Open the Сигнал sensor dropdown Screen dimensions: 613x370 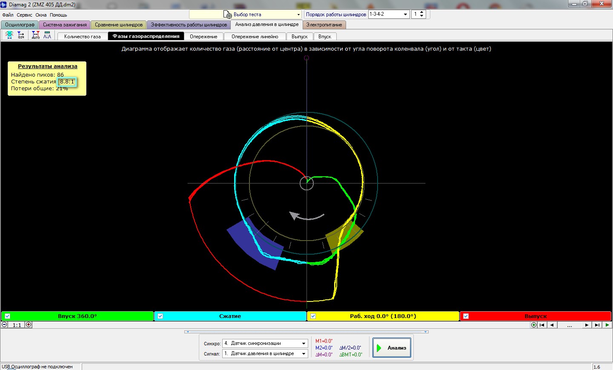click(x=304, y=353)
